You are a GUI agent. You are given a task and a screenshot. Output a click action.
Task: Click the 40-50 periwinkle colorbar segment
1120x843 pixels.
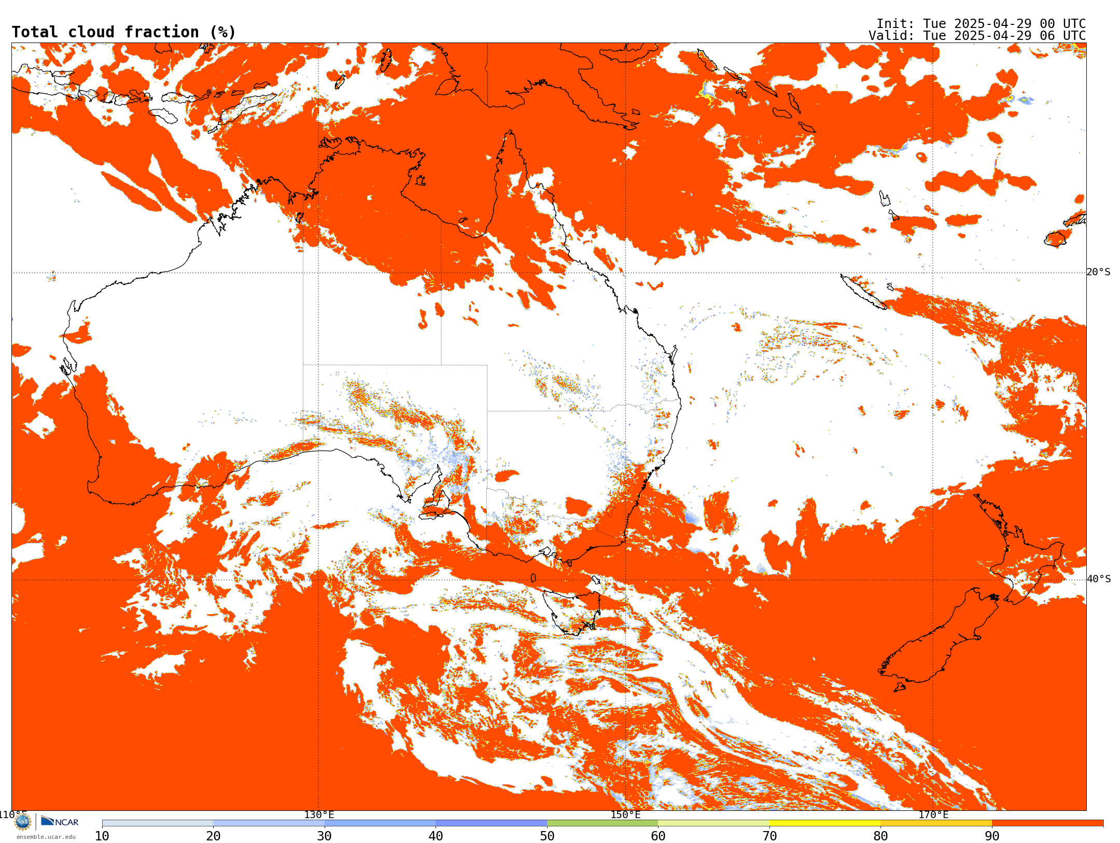(x=491, y=823)
